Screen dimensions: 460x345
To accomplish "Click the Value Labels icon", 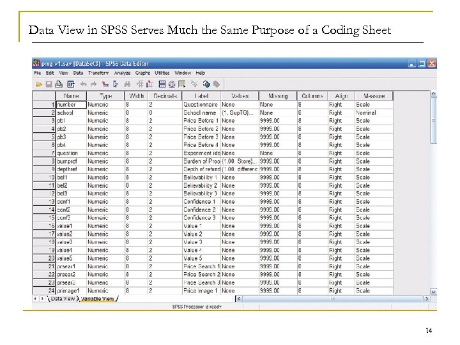I will click(194, 84).
